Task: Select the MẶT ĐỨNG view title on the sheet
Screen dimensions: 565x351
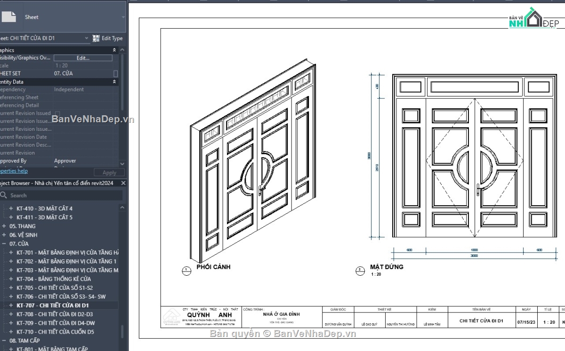Action: pyautogui.click(x=387, y=267)
